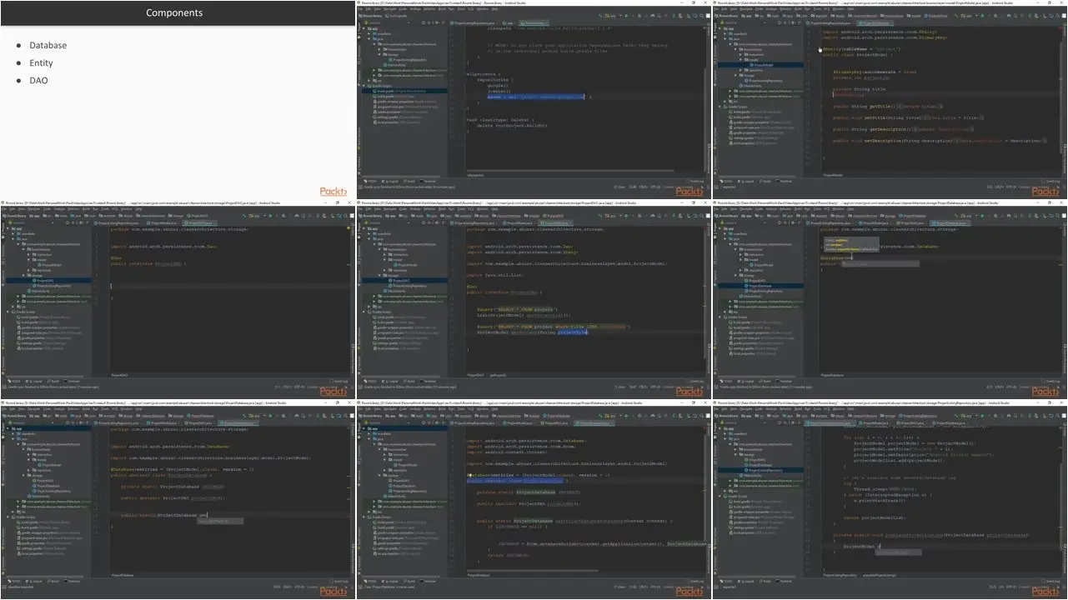
Task: Collapse Gradle Scripts node in ProjectListingRepository frame
Action: (720, 496)
